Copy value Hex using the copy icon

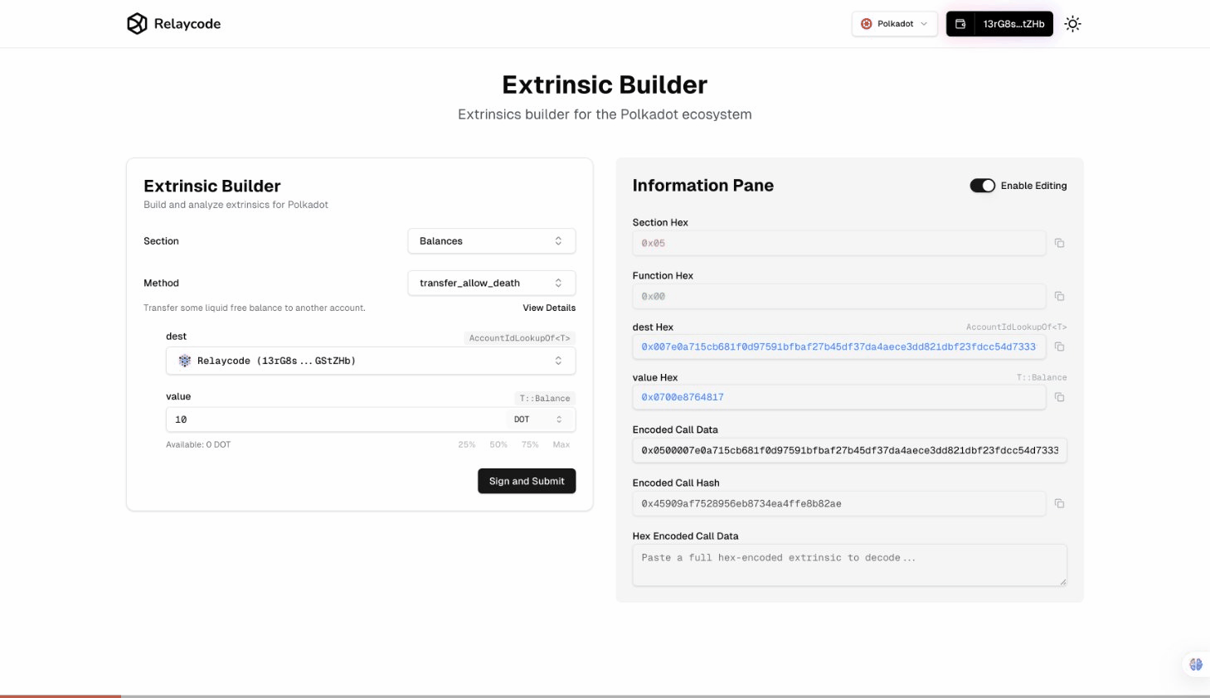click(x=1059, y=396)
